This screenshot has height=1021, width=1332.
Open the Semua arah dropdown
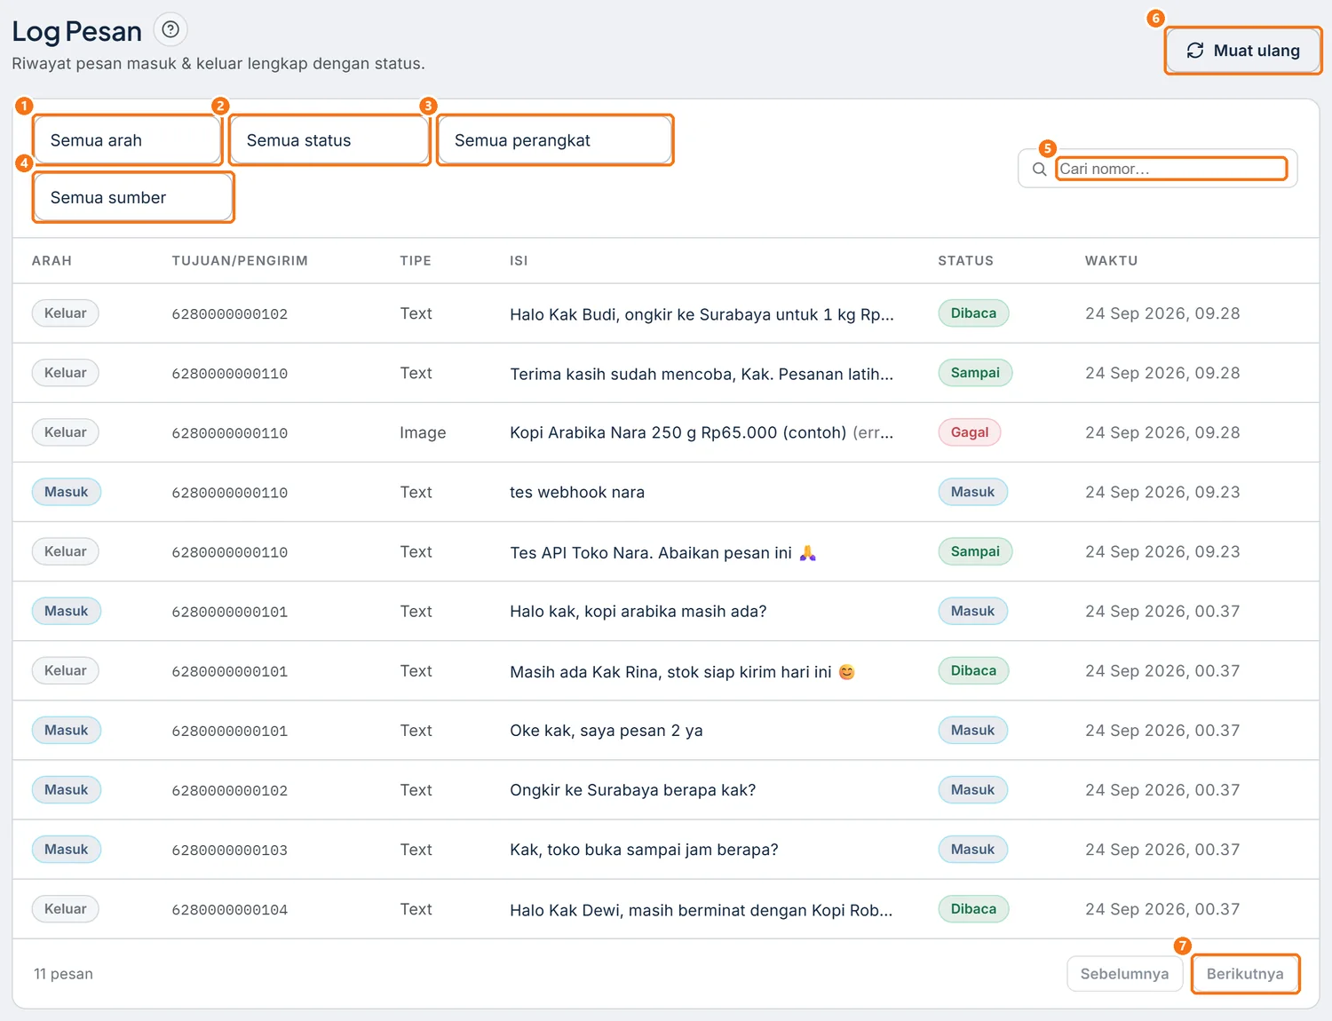pos(127,140)
